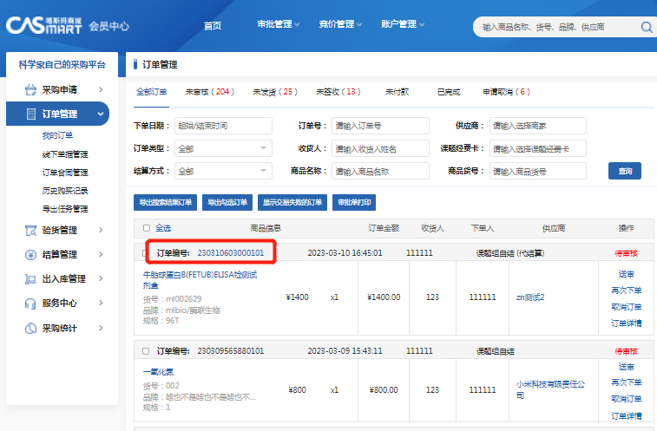This screenshot has height=431, width=657.
Task: Switch to the 未审核 tab
Action: tap(209, 91)
